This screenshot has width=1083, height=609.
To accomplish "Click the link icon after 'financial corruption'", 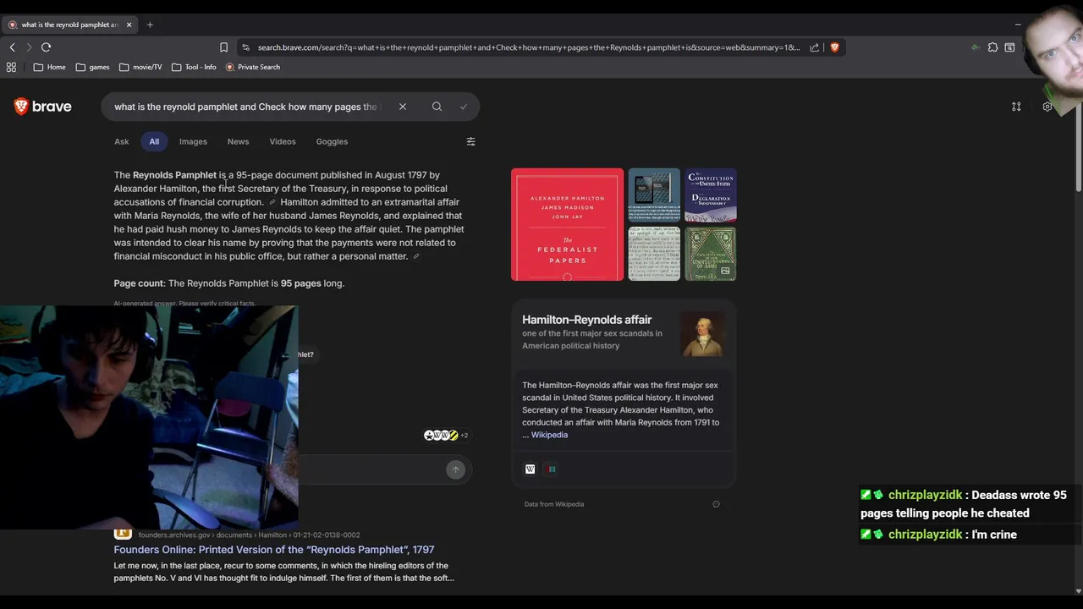I will point(272,203).
